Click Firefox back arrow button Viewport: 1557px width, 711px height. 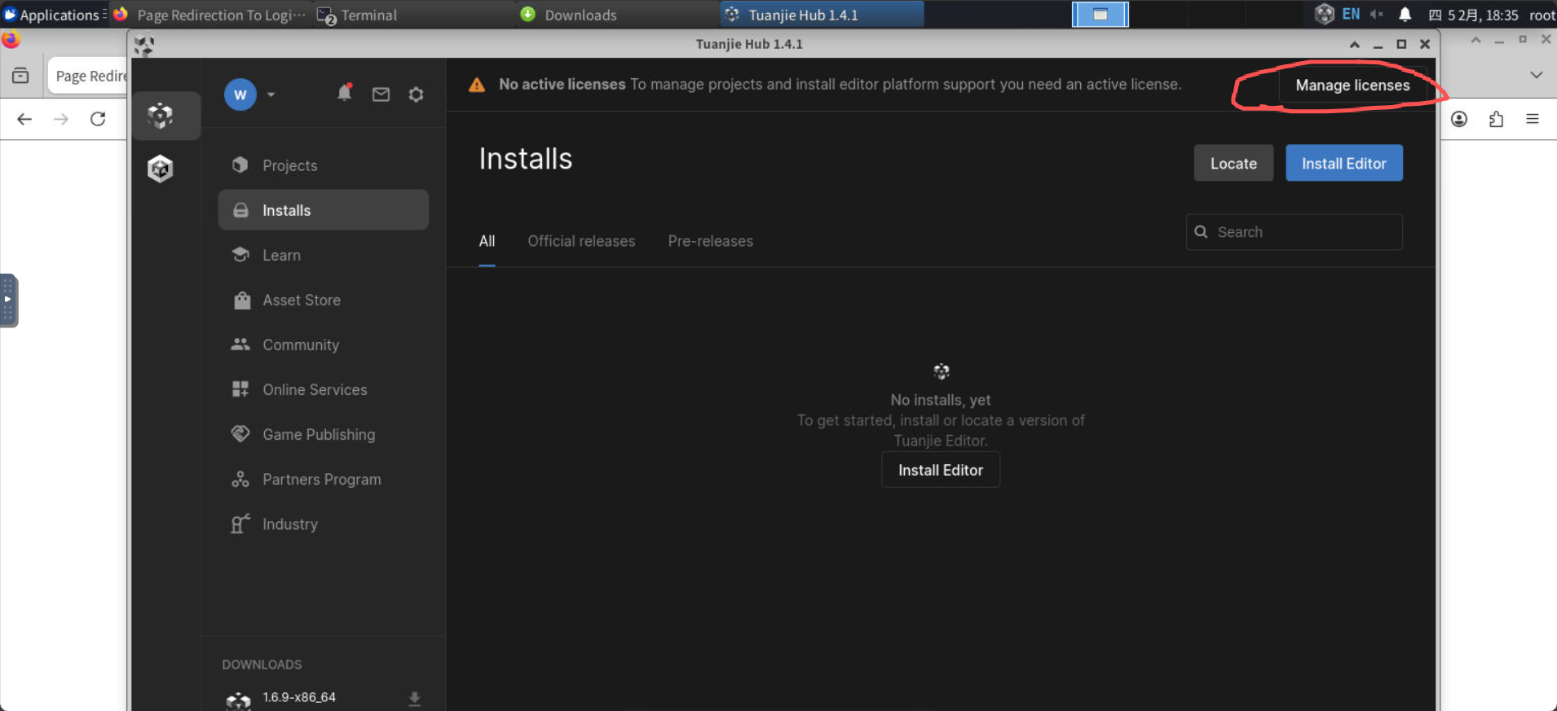[x=24, y=119]
